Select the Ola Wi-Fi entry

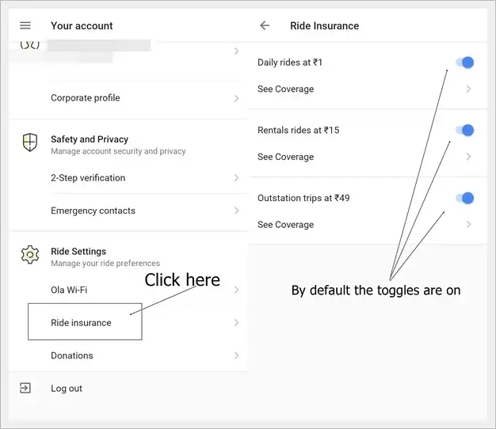coord(128,290)
